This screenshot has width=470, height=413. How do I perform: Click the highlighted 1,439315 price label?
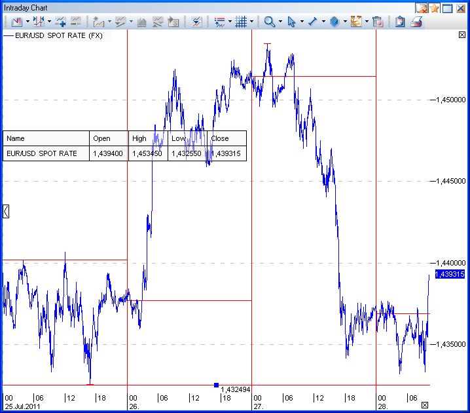point(450,274)
